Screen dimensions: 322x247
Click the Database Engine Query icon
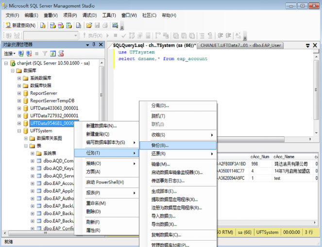click(43, 25)
